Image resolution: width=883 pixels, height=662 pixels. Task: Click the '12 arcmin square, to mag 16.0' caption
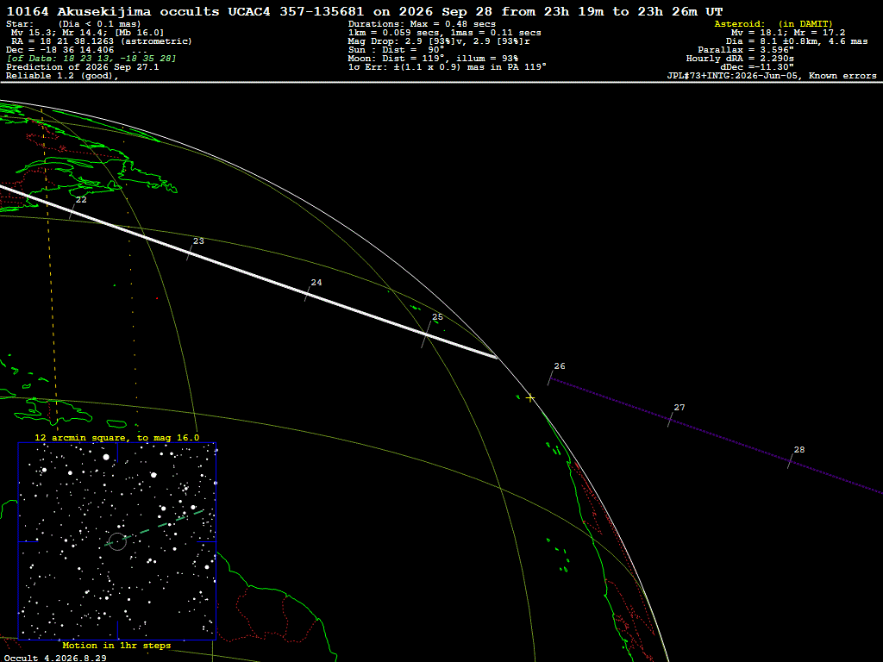(117, 437)
